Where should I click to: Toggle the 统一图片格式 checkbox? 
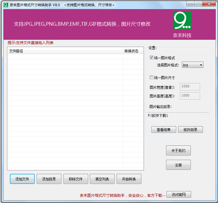pos(152,58)
